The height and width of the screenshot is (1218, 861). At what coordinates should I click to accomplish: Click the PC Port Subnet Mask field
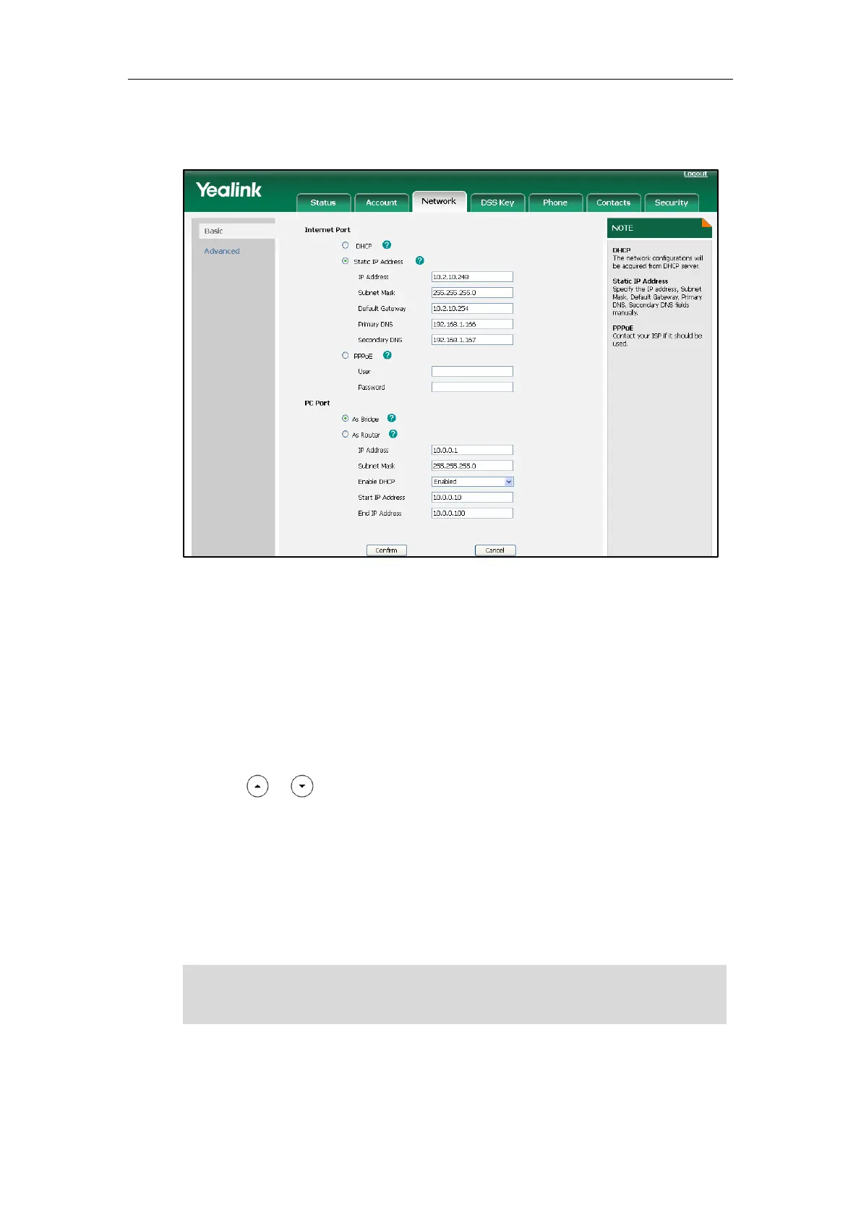point(472,466)
